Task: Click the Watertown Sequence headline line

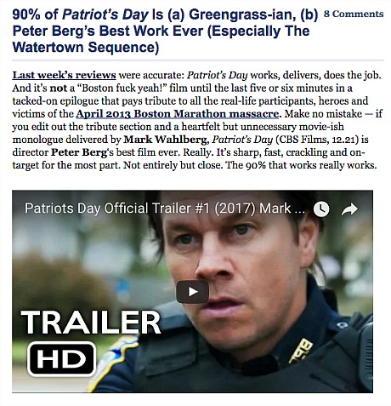Action: click(86, 47)
